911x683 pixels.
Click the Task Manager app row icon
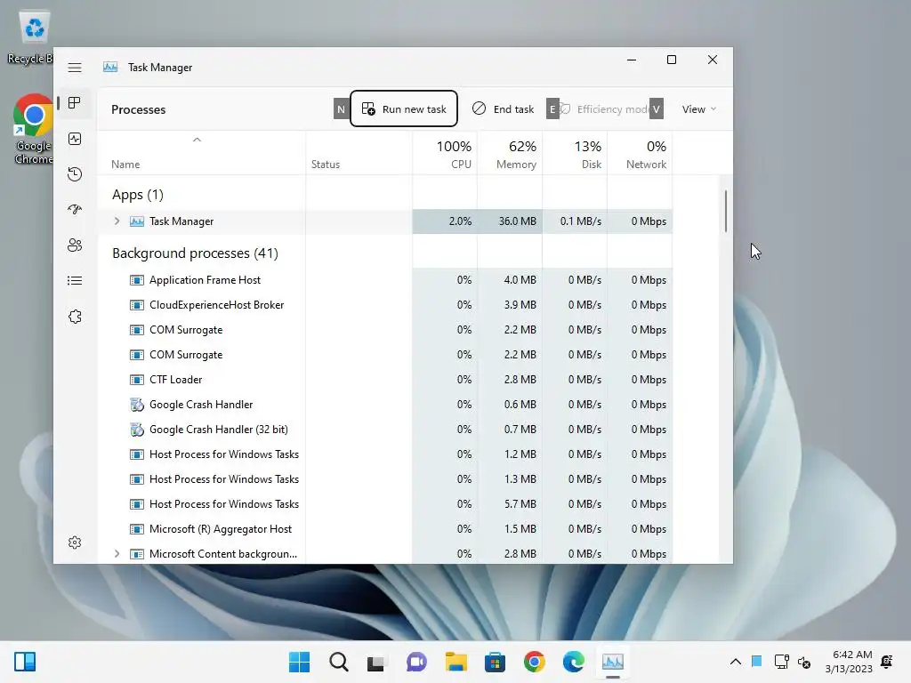(x=136, y=221)
